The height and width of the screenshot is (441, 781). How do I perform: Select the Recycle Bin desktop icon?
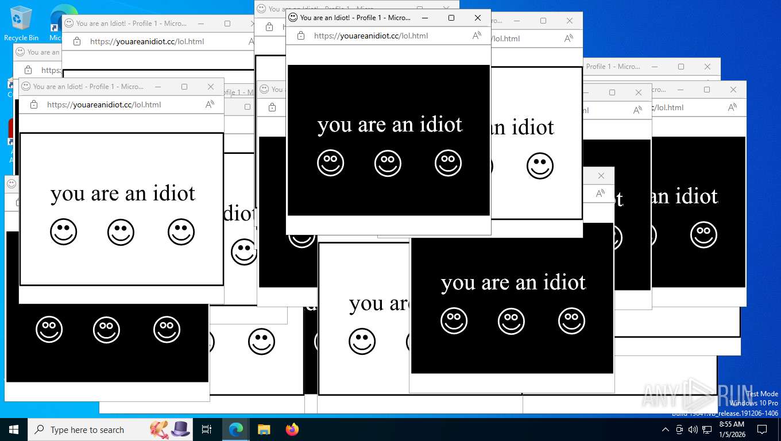click(x=21, y=24)
